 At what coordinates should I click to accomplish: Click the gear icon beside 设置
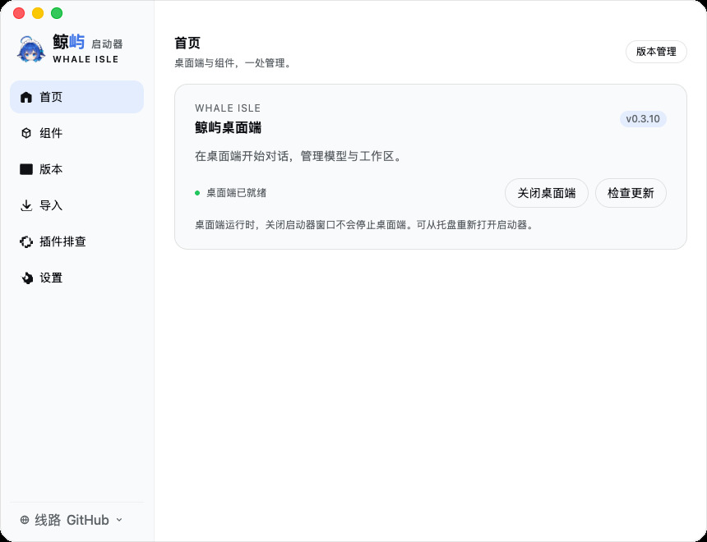[x=26, y=278]
